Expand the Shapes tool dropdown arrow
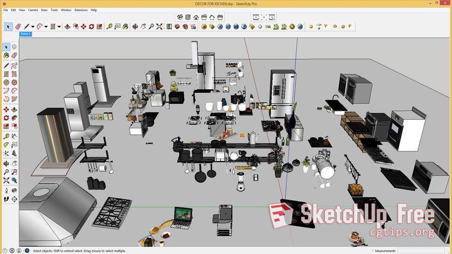 click(59, 27)
